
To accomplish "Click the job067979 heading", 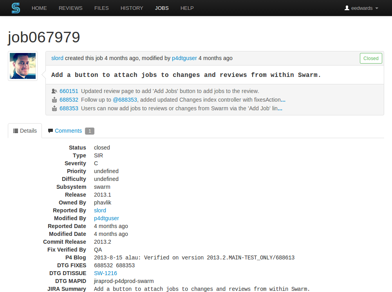I will [44, 37].
